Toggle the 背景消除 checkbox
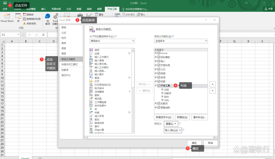This screenshot has height=159, width=275. [x=159, y=107]
